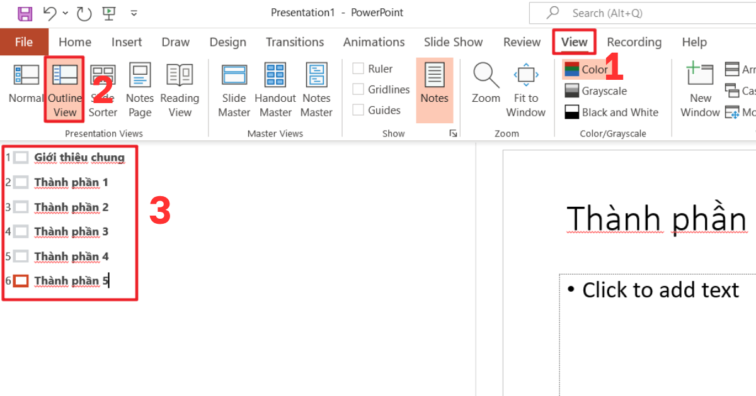
Task: Open Notes Page view
Action: pyautogui.click(x=140, y=90)
